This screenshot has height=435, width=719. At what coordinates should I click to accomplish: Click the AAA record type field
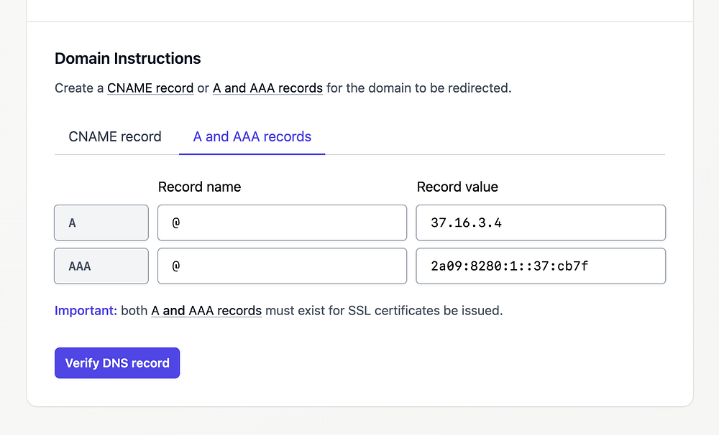pyautogui.click(x=101, y=266)
